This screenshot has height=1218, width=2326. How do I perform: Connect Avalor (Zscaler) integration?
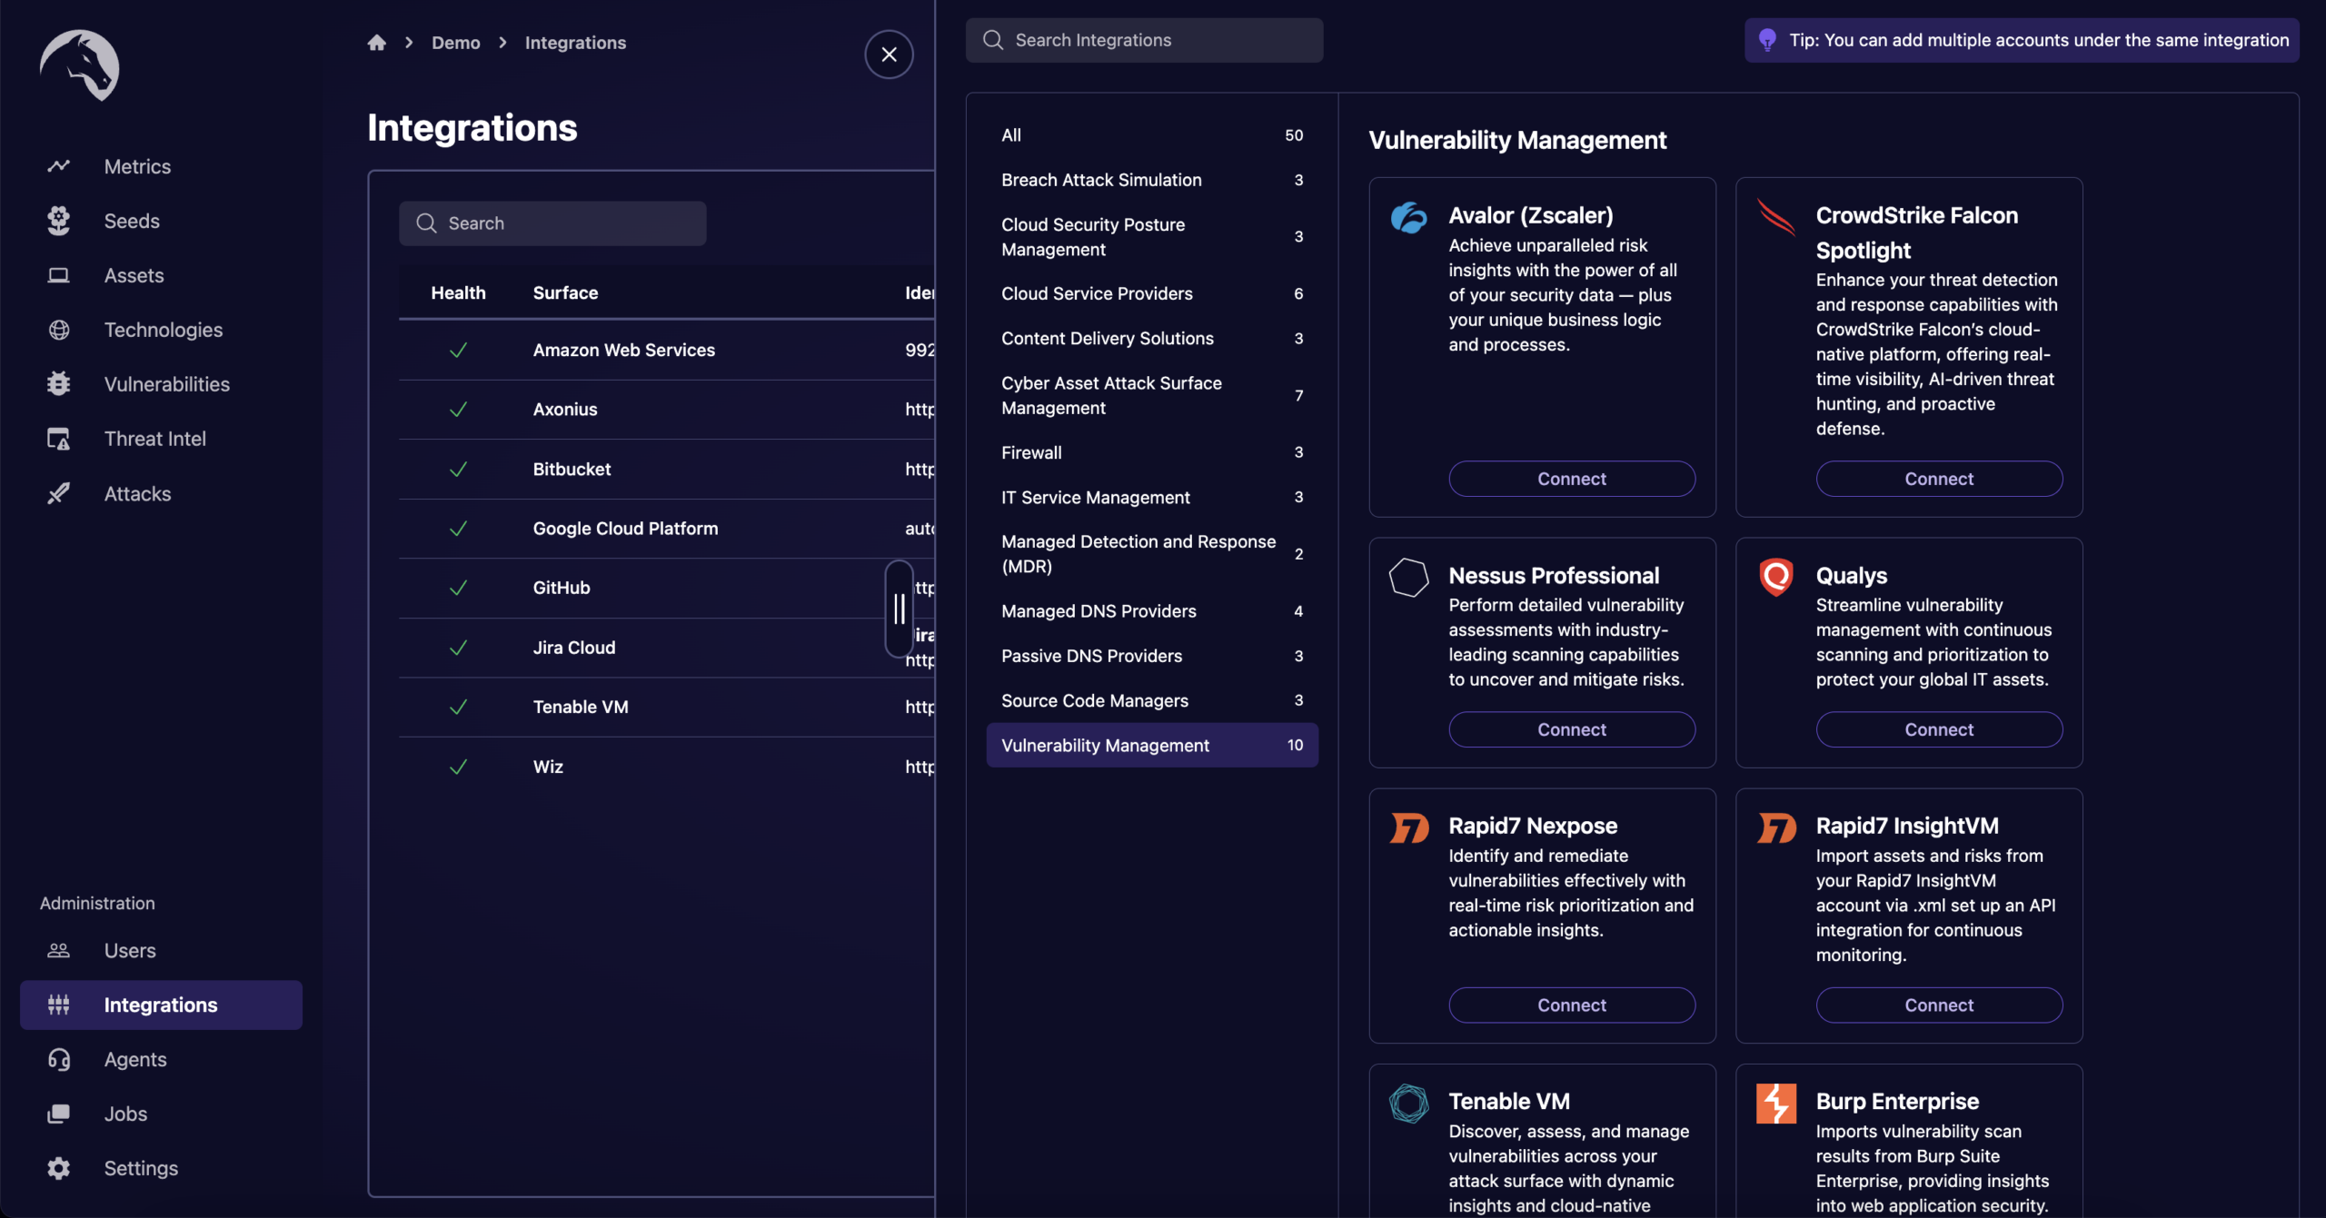tap(1571, 479)
